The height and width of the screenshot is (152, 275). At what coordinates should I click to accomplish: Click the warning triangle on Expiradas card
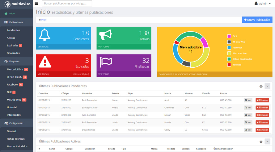pos(45,62)
